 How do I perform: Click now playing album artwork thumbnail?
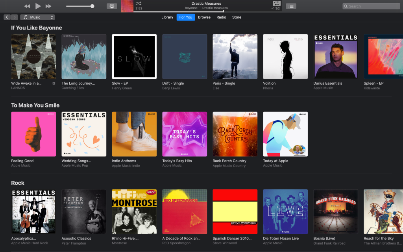click(127, 6)
